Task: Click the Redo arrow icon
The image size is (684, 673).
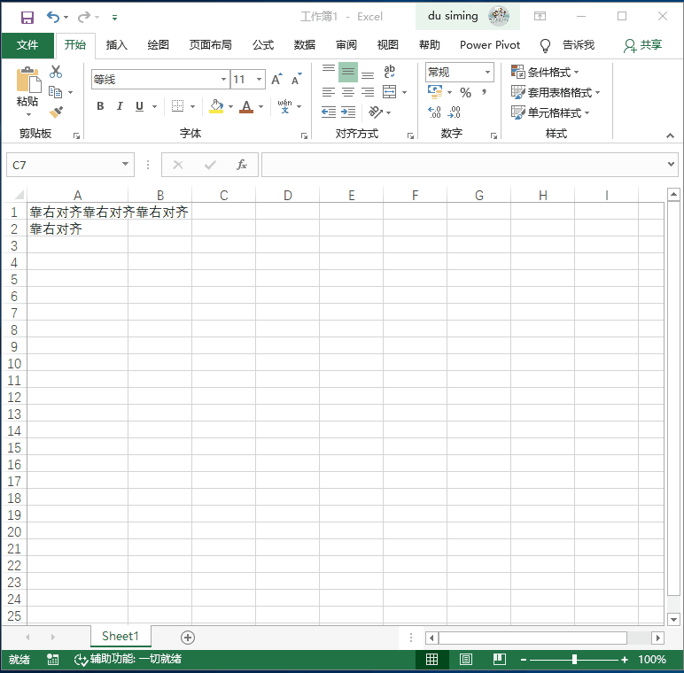Action: 84,17
